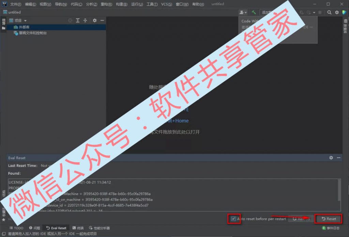Open the 分析(Z) menu

pos(91,4)
